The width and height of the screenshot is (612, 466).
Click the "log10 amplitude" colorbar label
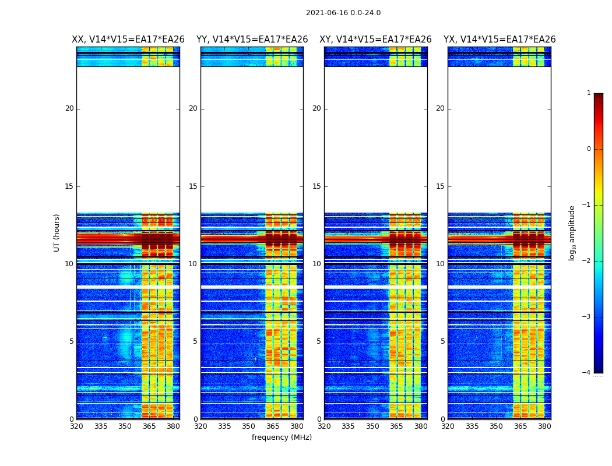(572, 232)
